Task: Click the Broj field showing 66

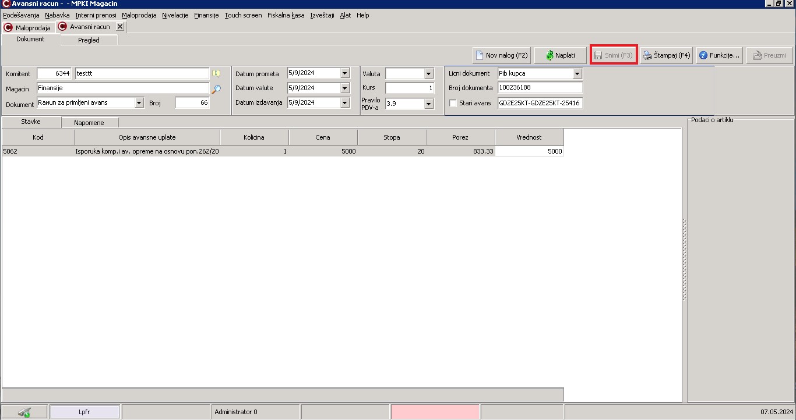Action: [192, 103]
